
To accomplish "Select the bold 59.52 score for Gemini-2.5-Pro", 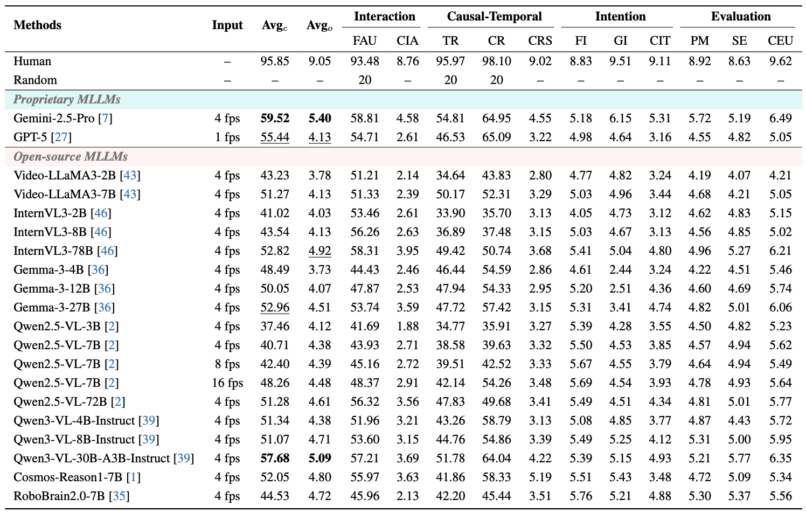I will [275, 119].
